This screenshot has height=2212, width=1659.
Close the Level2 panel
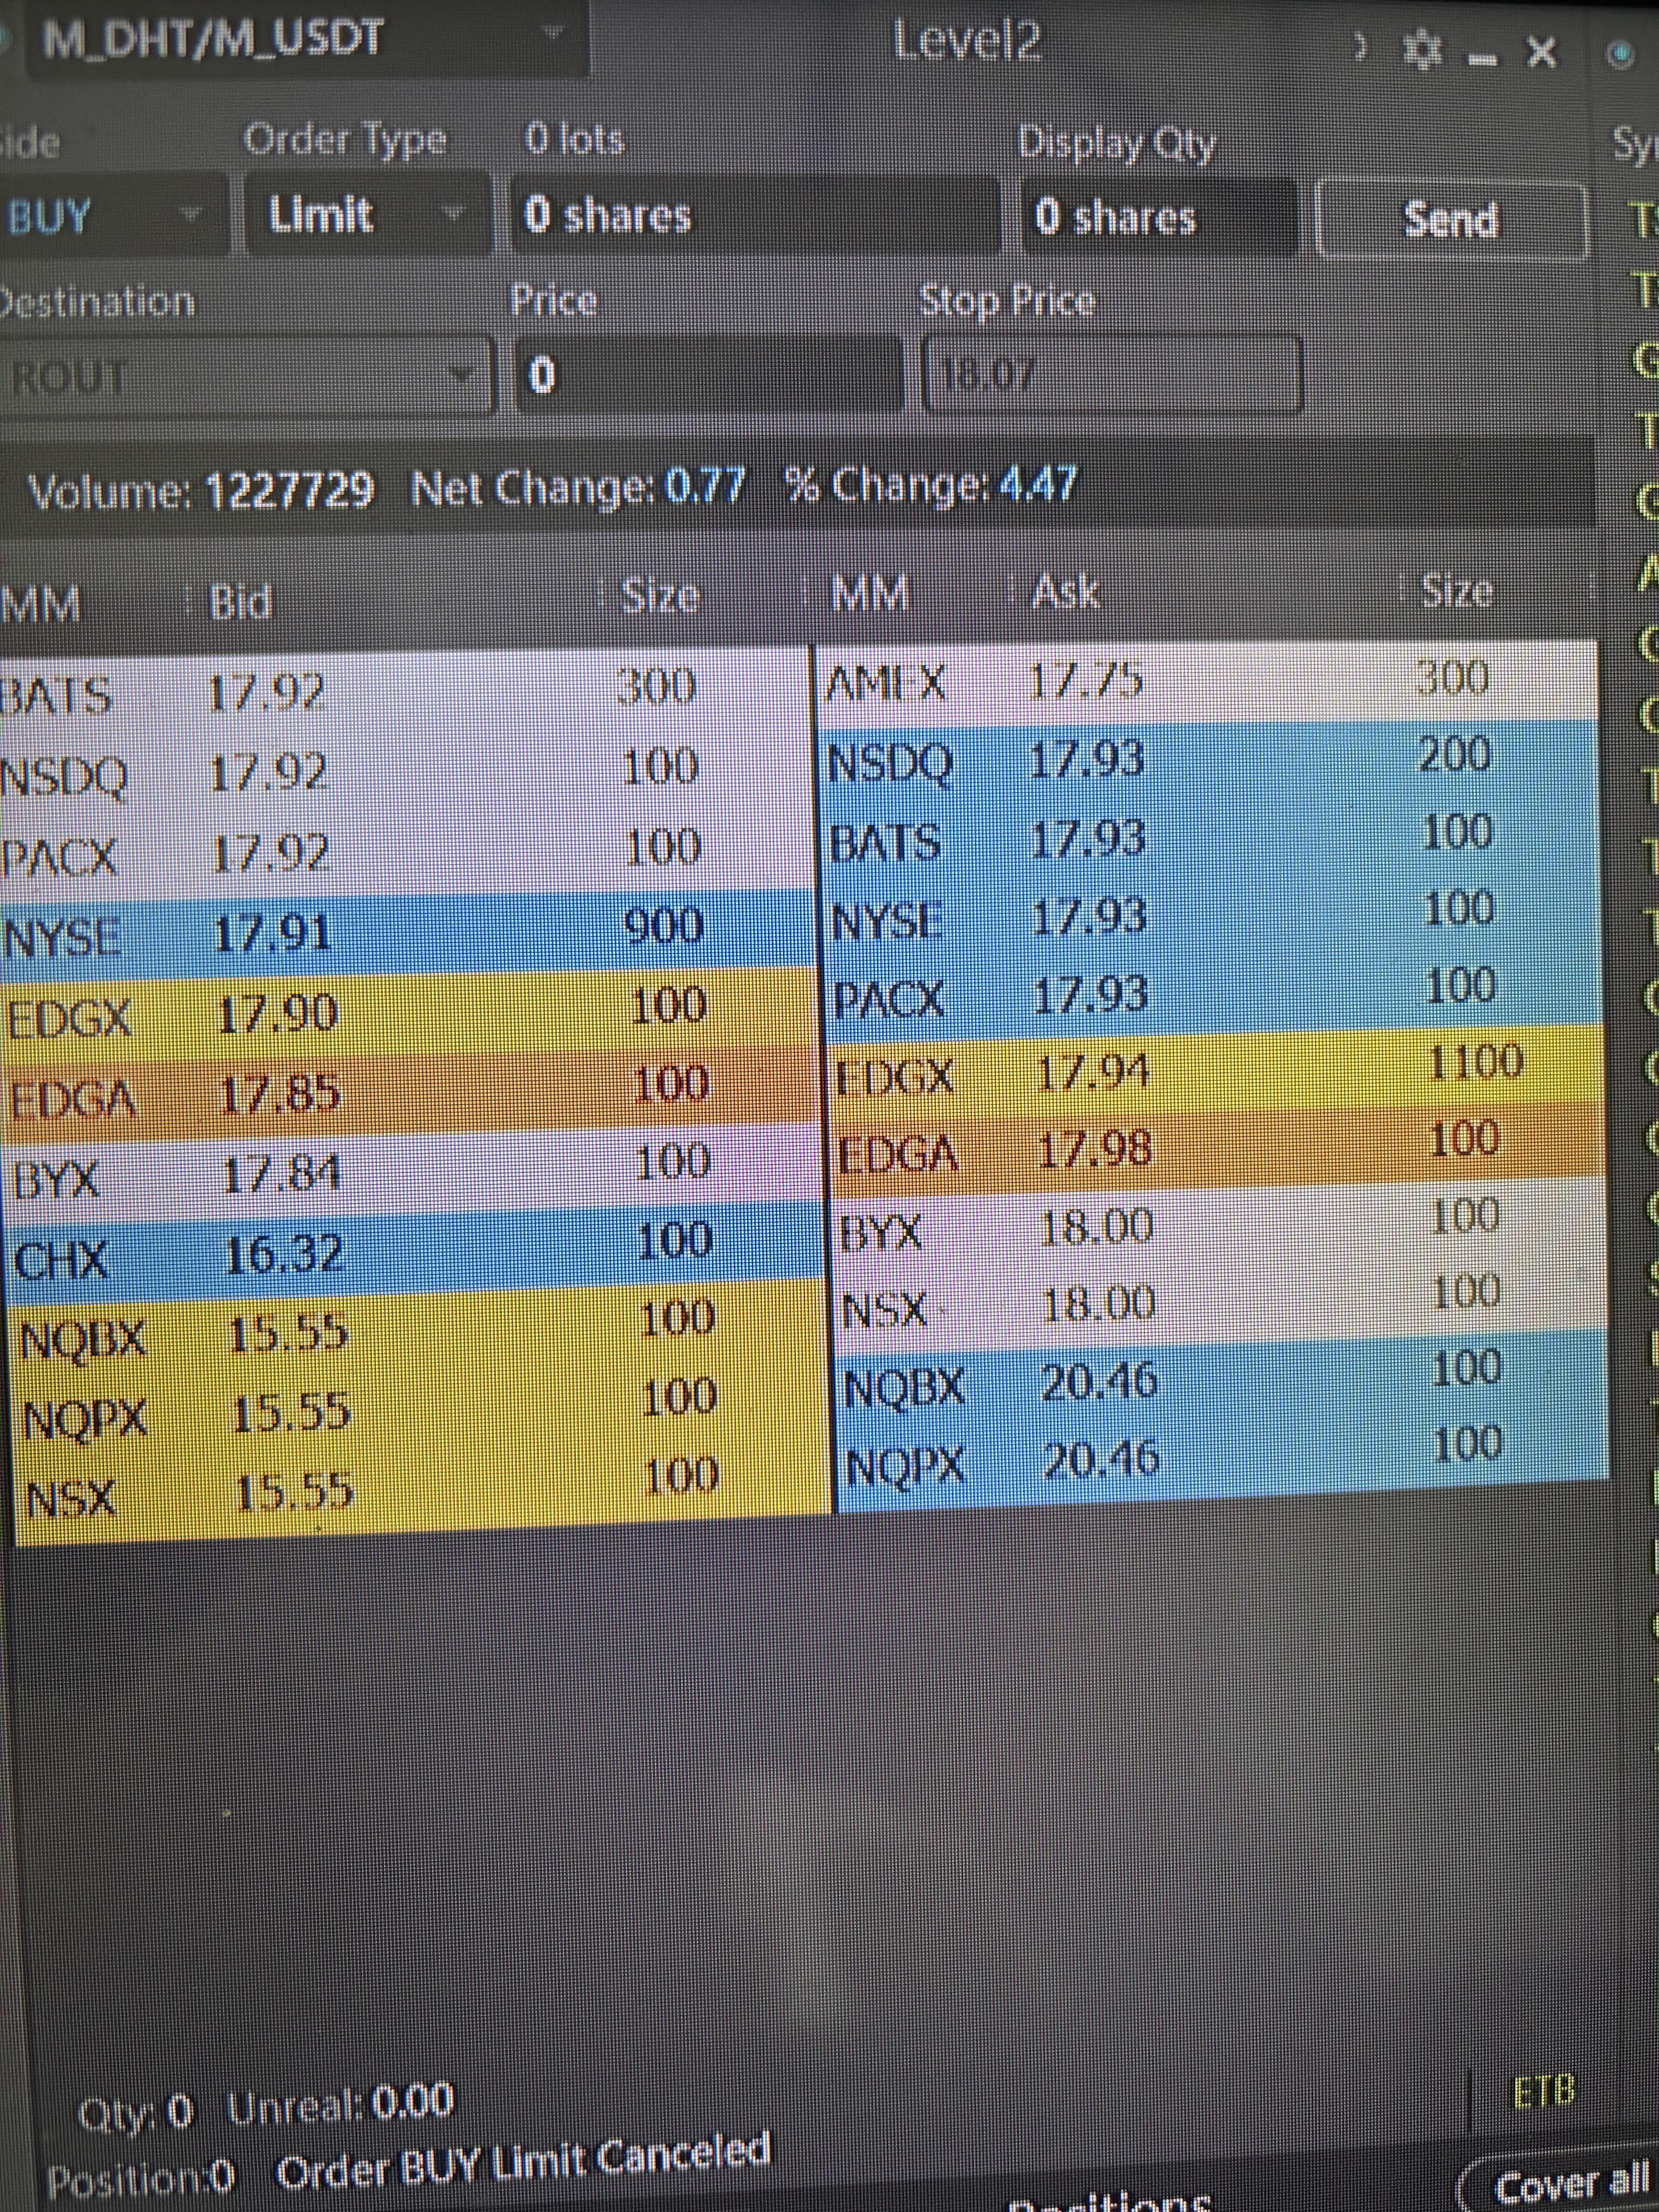point(1543,51)
